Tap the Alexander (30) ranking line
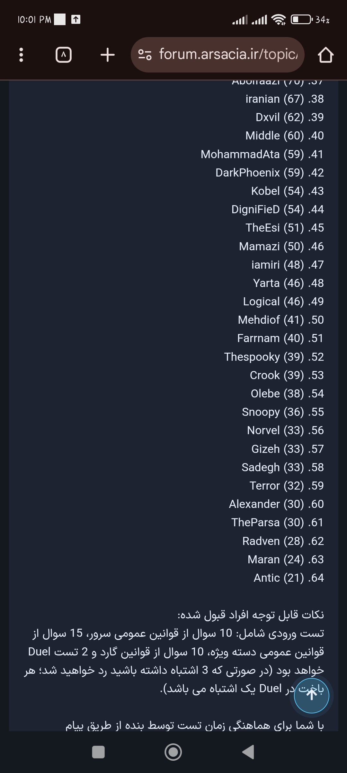This screenshot has width=347, height=773. point(276,504)
